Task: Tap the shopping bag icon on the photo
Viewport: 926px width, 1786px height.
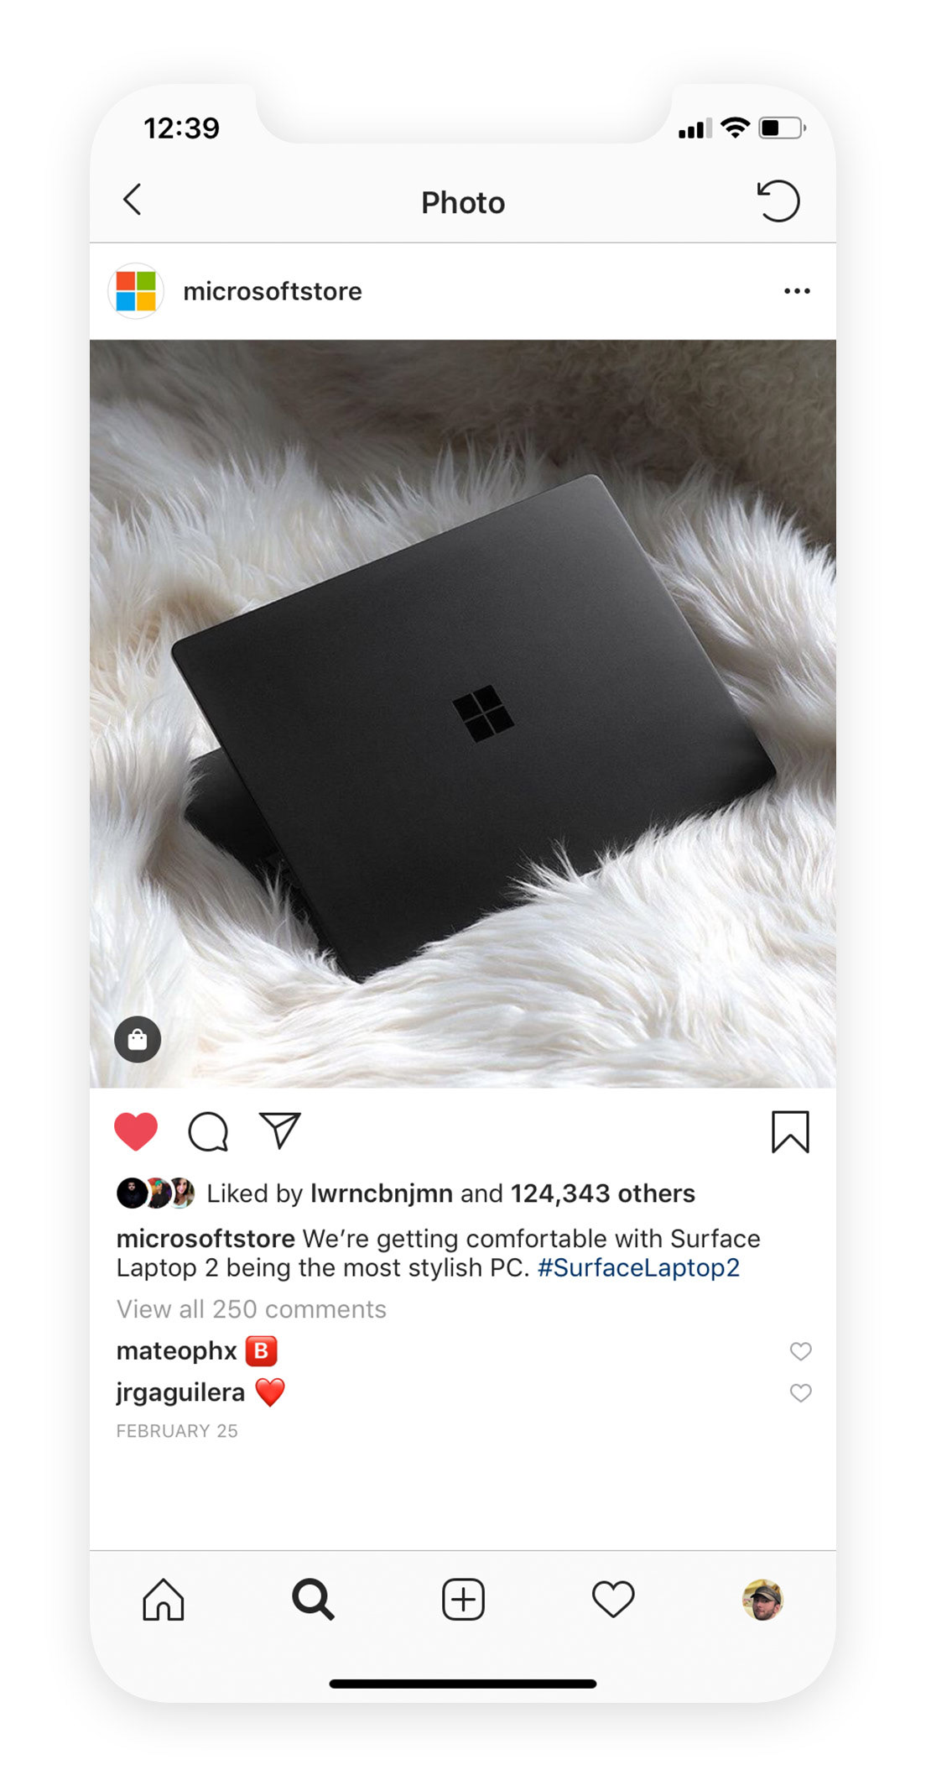Action: click(138, 1040)
